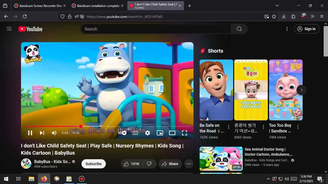Open the Windows Start menu
This screenshot has width=328, height=184.
pos(6,179)
